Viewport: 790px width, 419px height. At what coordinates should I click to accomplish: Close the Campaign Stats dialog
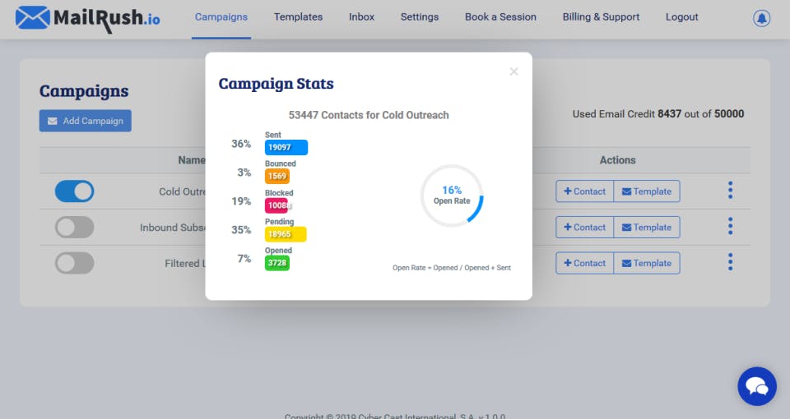point(513,71)
